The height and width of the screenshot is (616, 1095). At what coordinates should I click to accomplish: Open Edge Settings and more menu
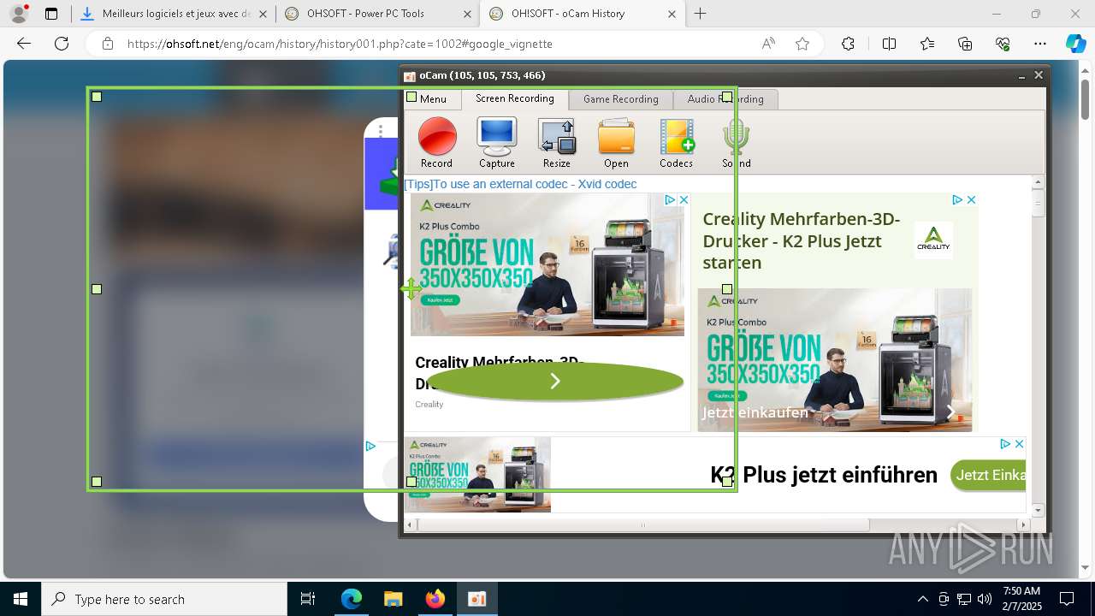click(1040, 44)
